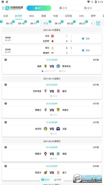104x185 pixels.
Task: Expand the Netherlands vs Austria score arrow
Action: point(71,48)
